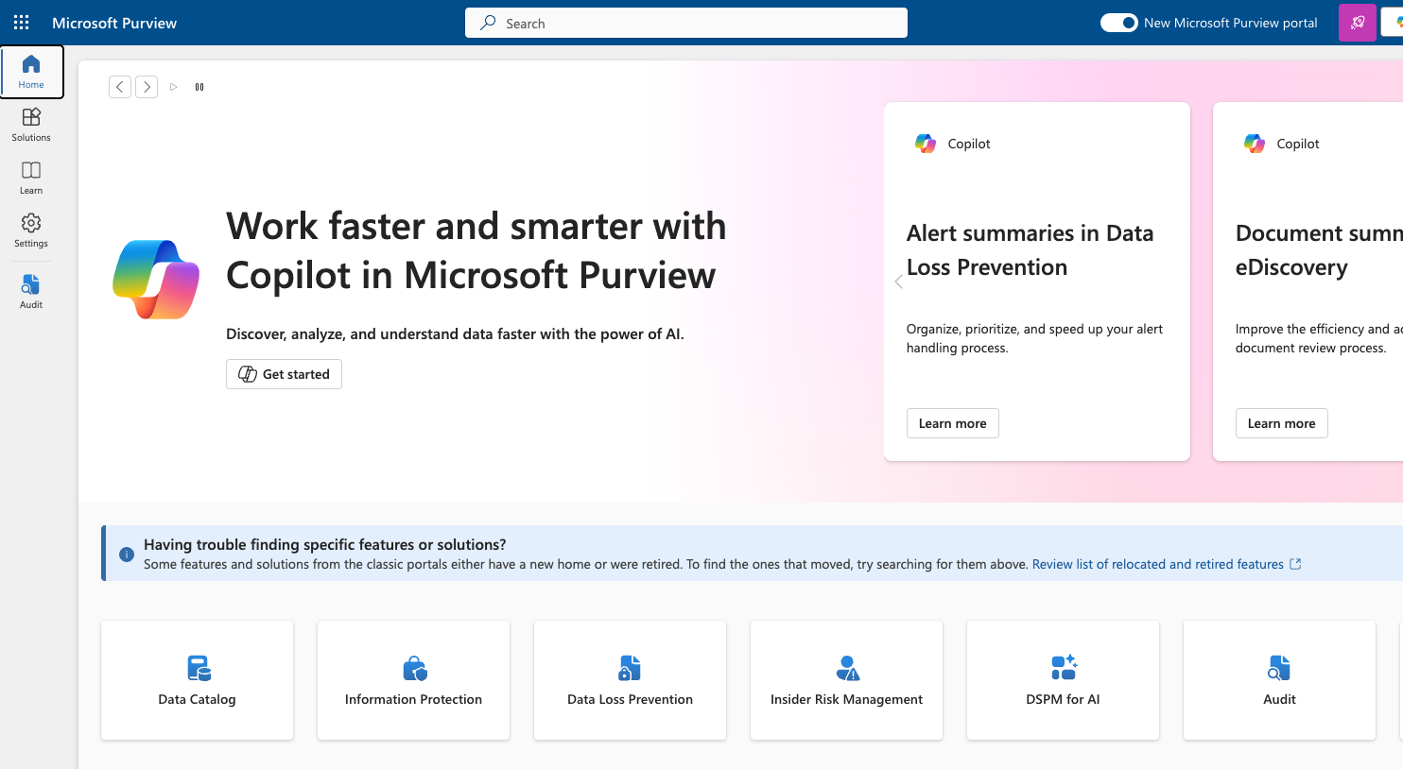Open Review list of relocated and retired features

click(x=1158, y=564)
